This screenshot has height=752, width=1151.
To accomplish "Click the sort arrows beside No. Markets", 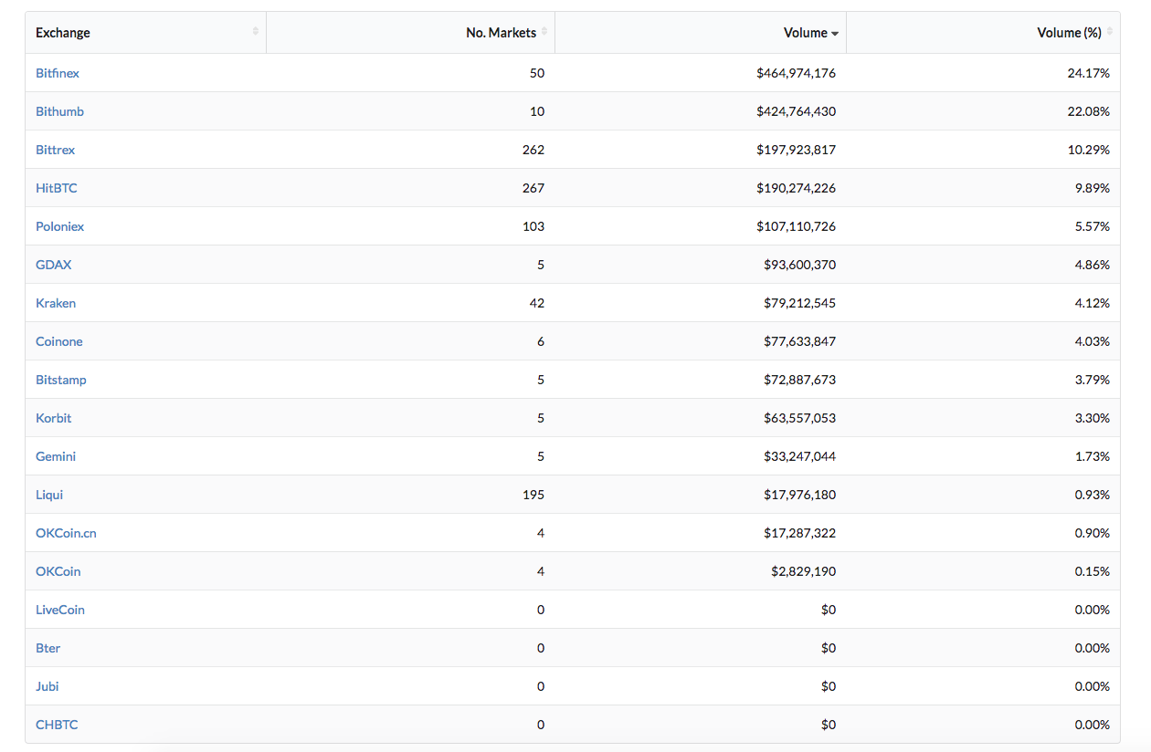I will [x=544, y=32].
